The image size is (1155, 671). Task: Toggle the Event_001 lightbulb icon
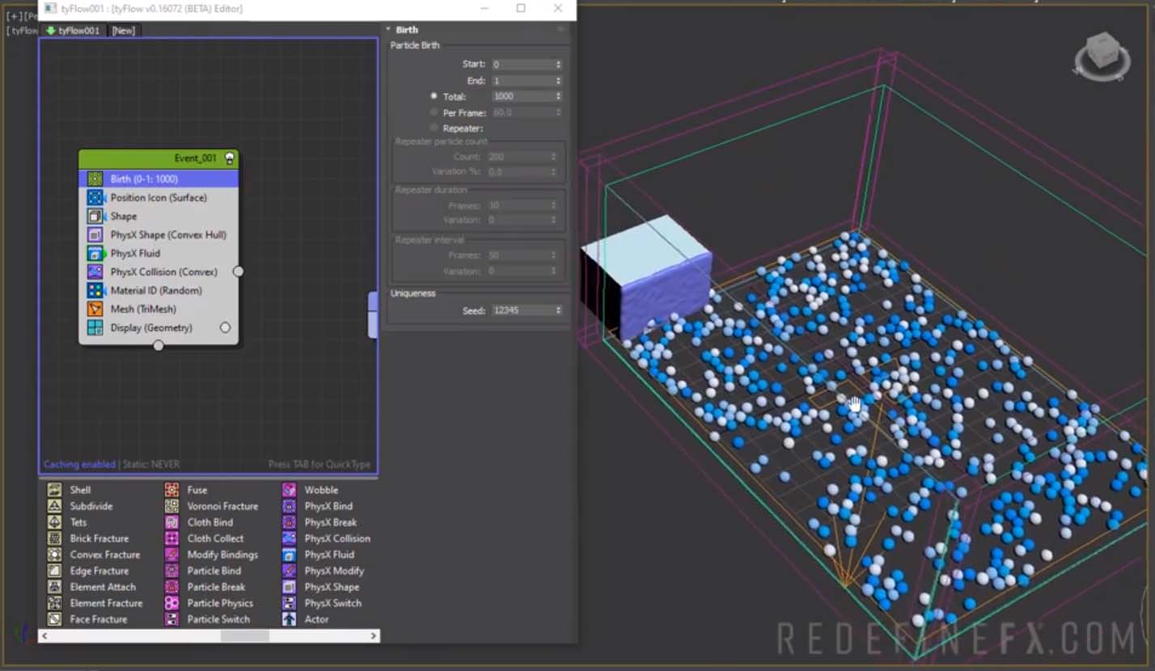tap(230, 158)
